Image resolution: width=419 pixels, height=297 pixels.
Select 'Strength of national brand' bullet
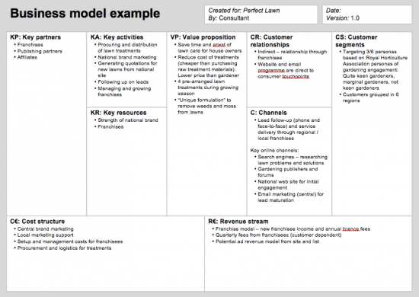[x=128, y=120]
